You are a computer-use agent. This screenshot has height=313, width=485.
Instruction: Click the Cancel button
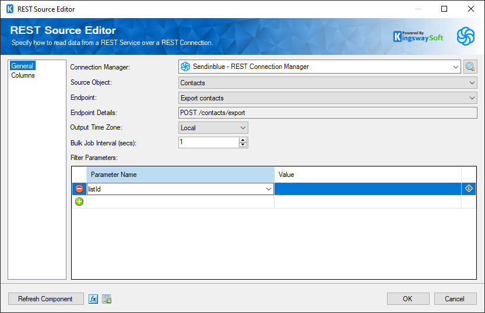[x=455, y=299]
